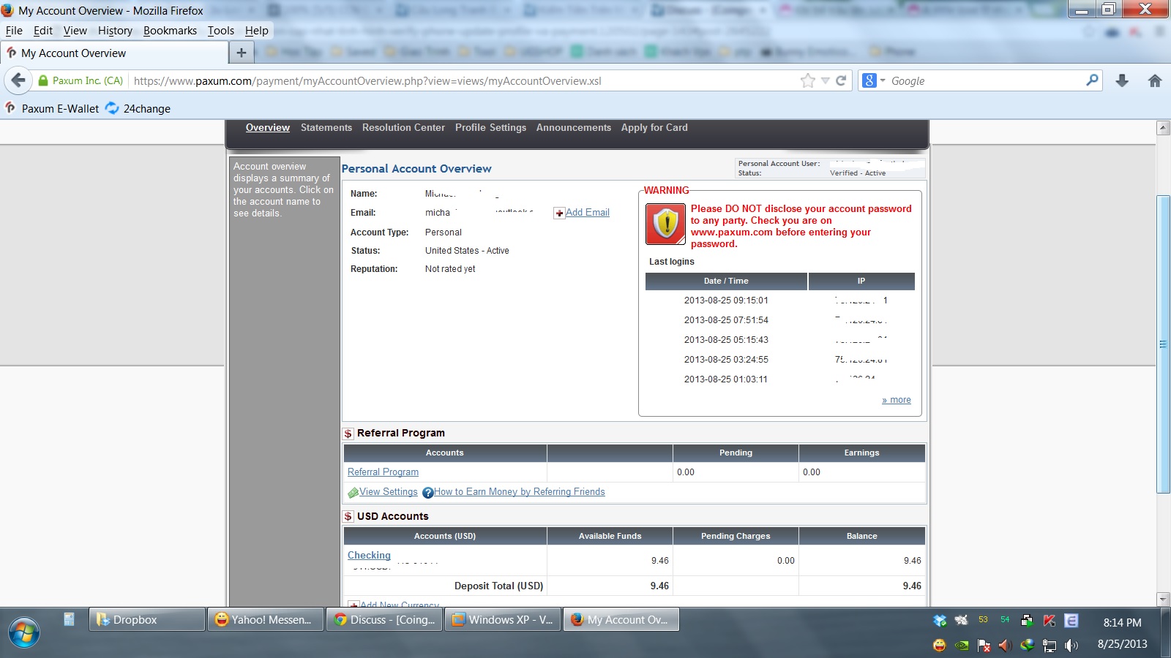1171x658 pixels.
Task: Open the View menu
Action: click(x=75, y=31)
